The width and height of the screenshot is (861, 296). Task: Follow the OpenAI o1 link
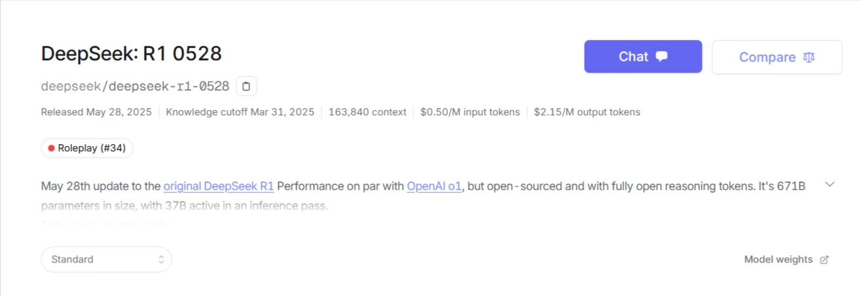coord(435,186)
